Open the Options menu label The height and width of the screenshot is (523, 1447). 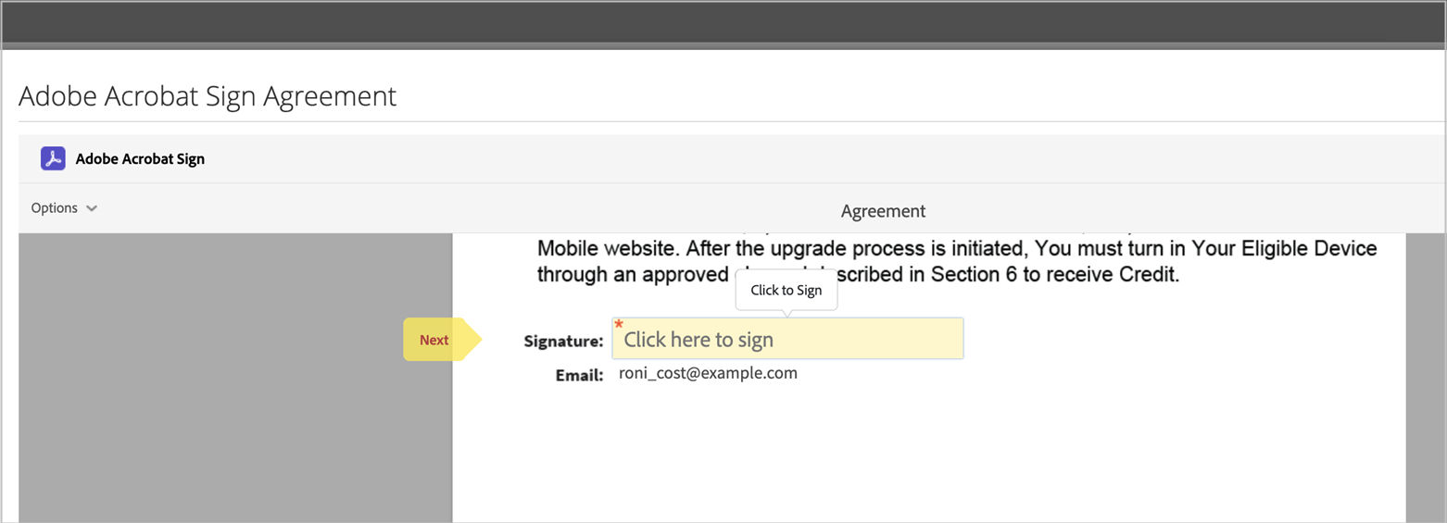[x=55, y=208]
